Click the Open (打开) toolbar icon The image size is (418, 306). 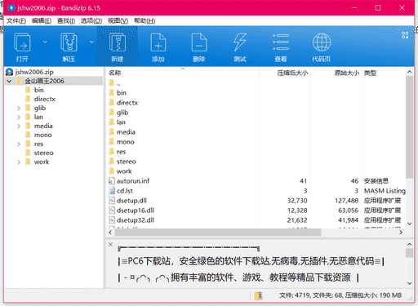point(22,42)
